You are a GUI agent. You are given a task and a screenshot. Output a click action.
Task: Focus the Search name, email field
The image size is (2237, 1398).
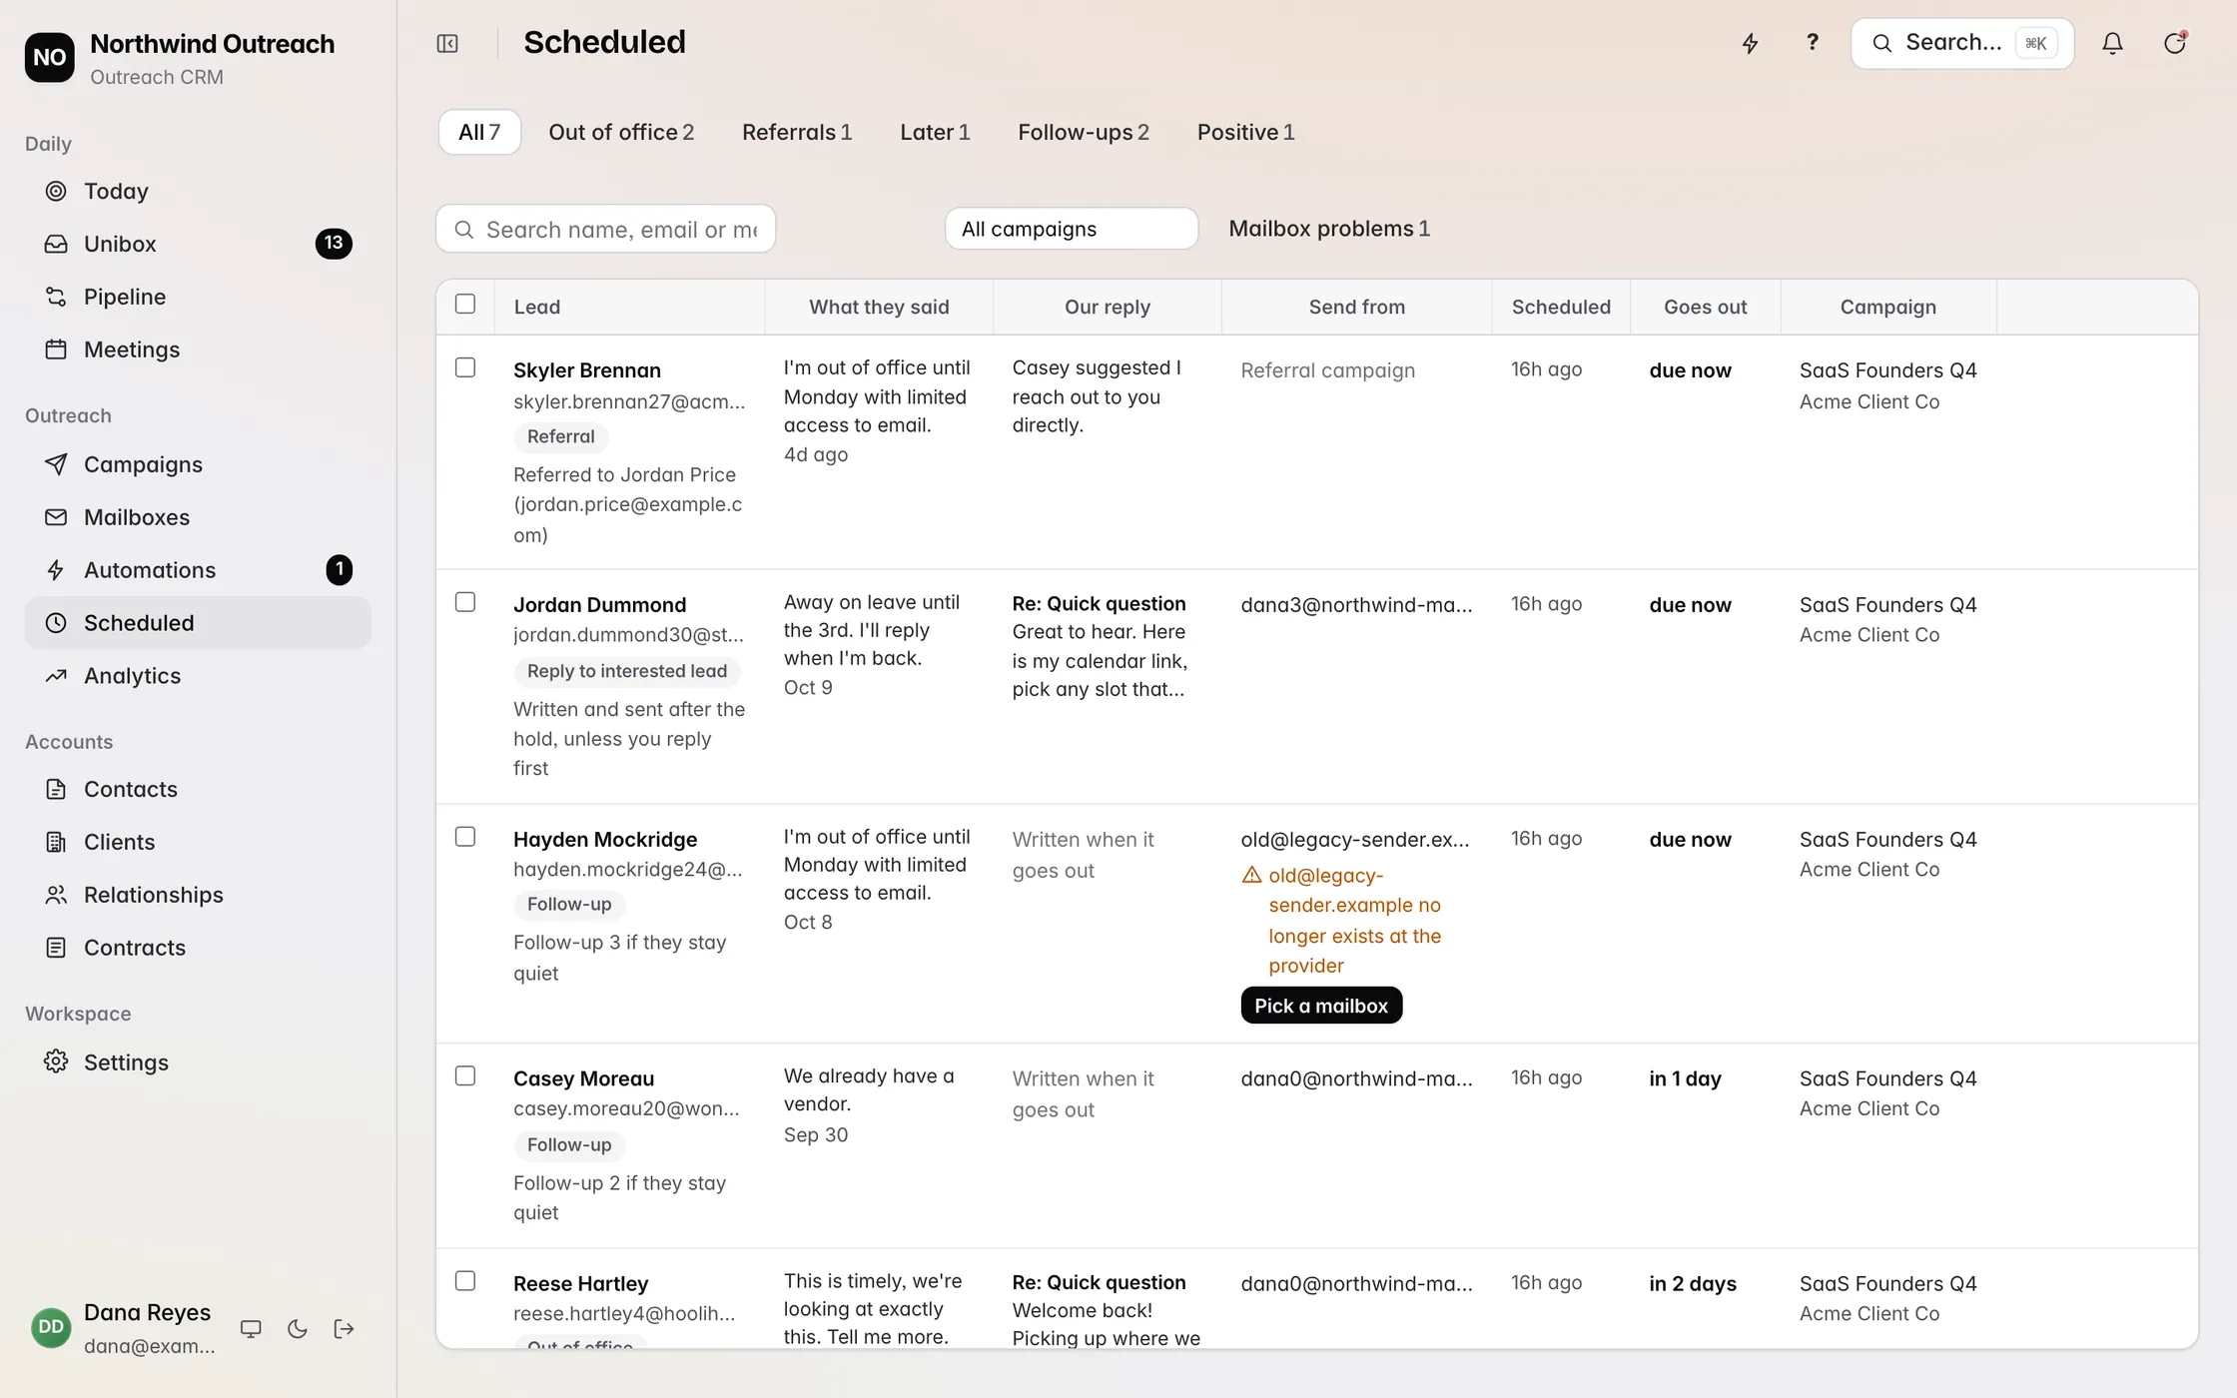point(605,230)
